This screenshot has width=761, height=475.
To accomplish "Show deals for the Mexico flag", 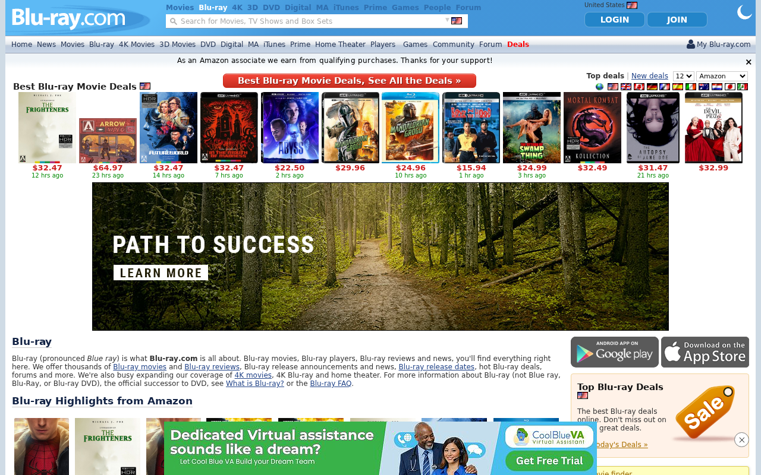I will coord(743,87).
